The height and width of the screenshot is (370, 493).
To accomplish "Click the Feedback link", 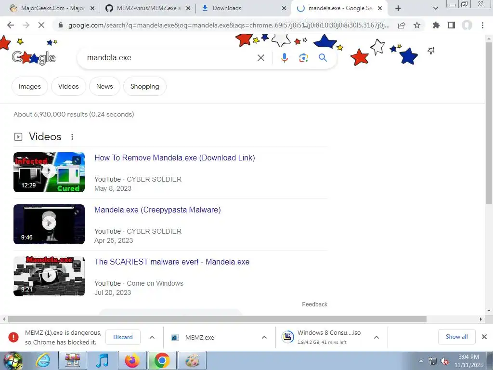I will point(315,304).
